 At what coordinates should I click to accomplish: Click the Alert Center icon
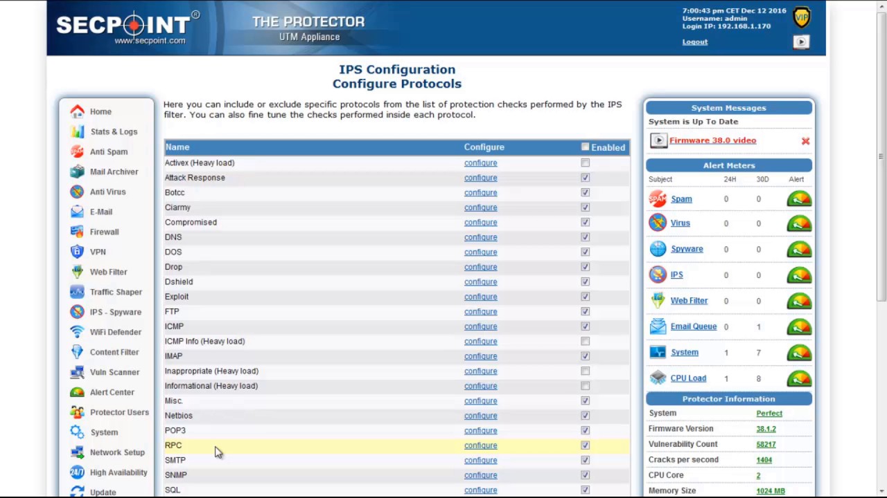pyautogui.click(x=77, y=392)
